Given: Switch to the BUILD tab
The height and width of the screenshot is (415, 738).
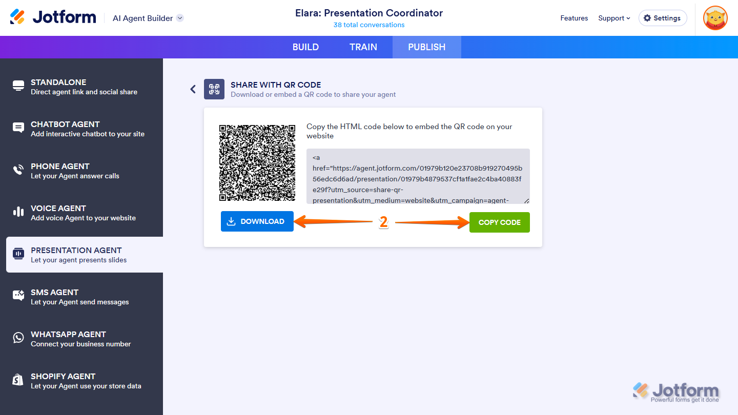Looking at the screenshot, I should tap(305, 47).
